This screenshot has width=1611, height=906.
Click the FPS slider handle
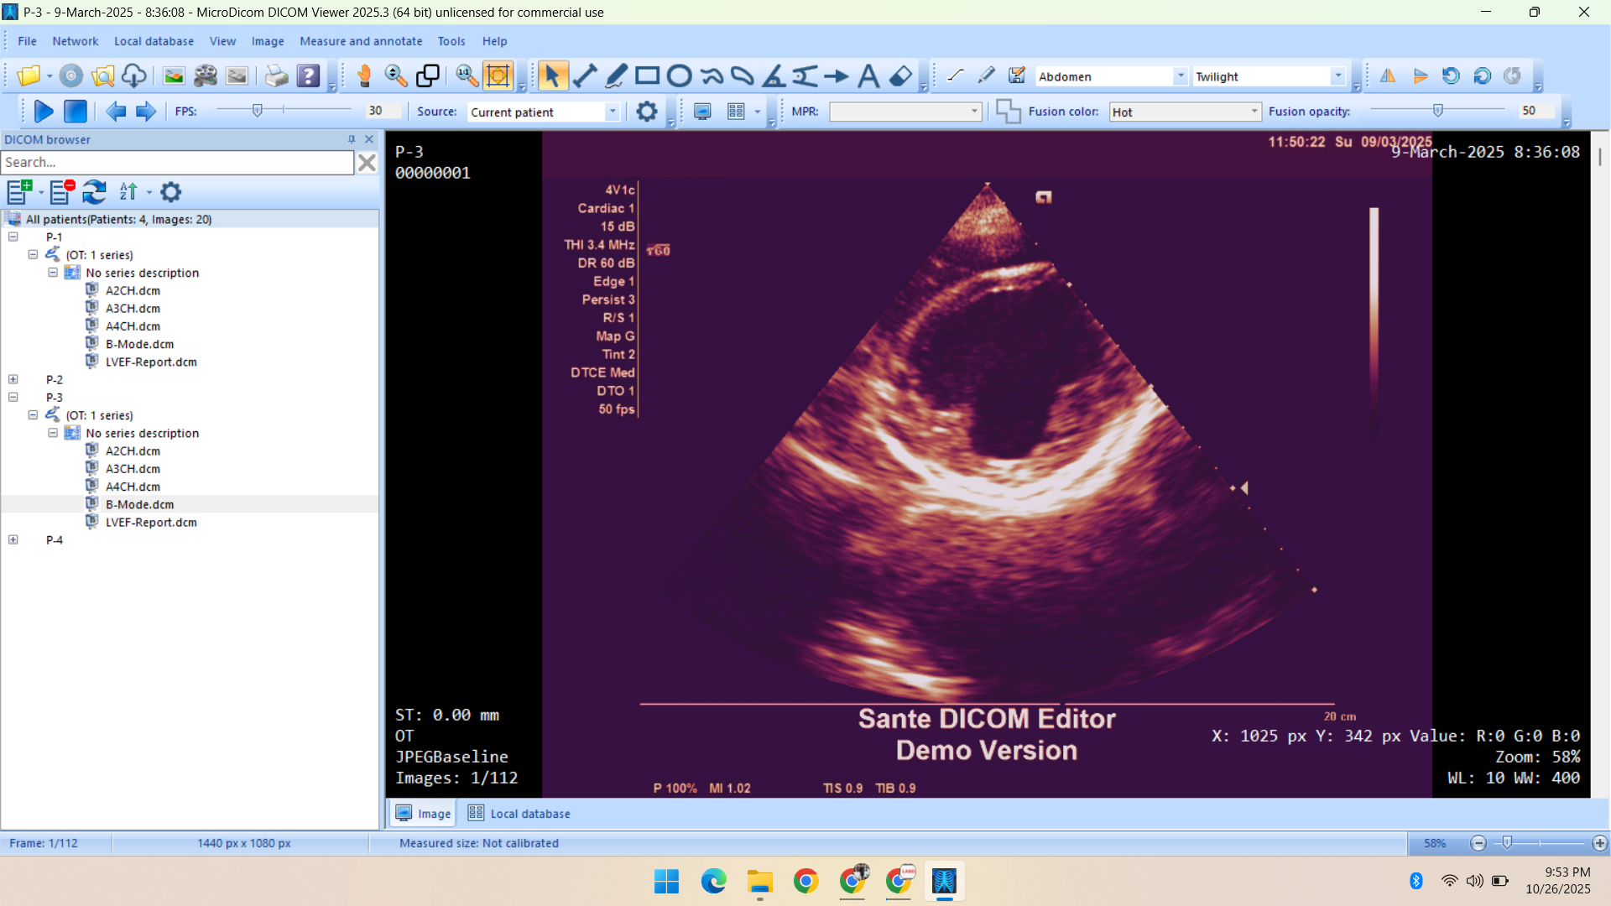(258, 111)
